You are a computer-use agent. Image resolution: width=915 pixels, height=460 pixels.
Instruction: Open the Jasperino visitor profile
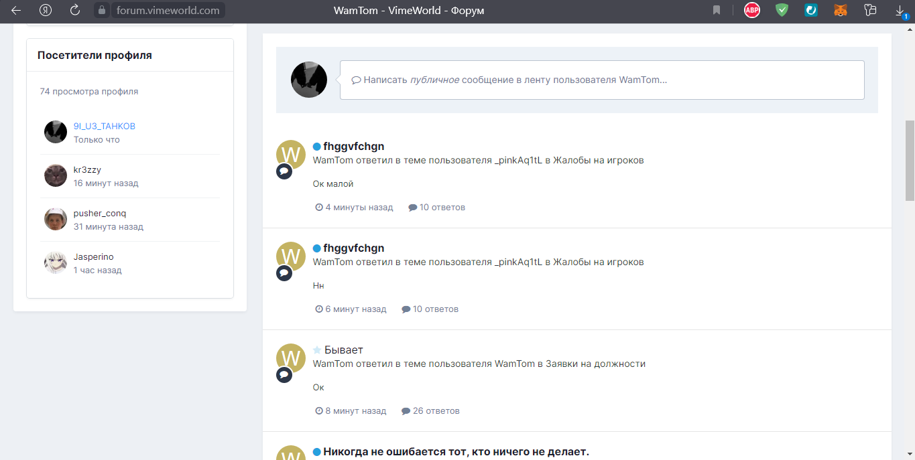94,256
